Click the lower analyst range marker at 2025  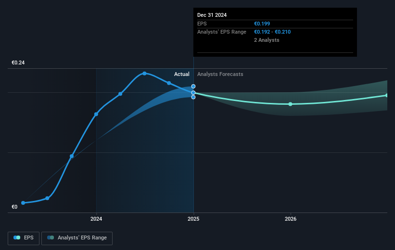coord(193,97)
